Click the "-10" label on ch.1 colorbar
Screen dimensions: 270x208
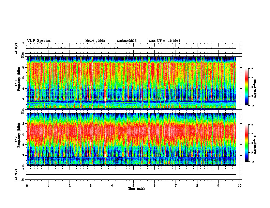(x=252, y=106)
